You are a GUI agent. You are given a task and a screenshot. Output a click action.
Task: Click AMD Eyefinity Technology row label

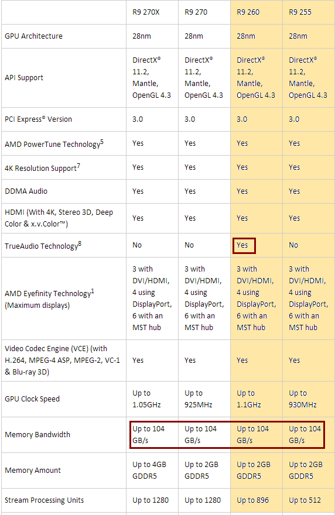49,299
